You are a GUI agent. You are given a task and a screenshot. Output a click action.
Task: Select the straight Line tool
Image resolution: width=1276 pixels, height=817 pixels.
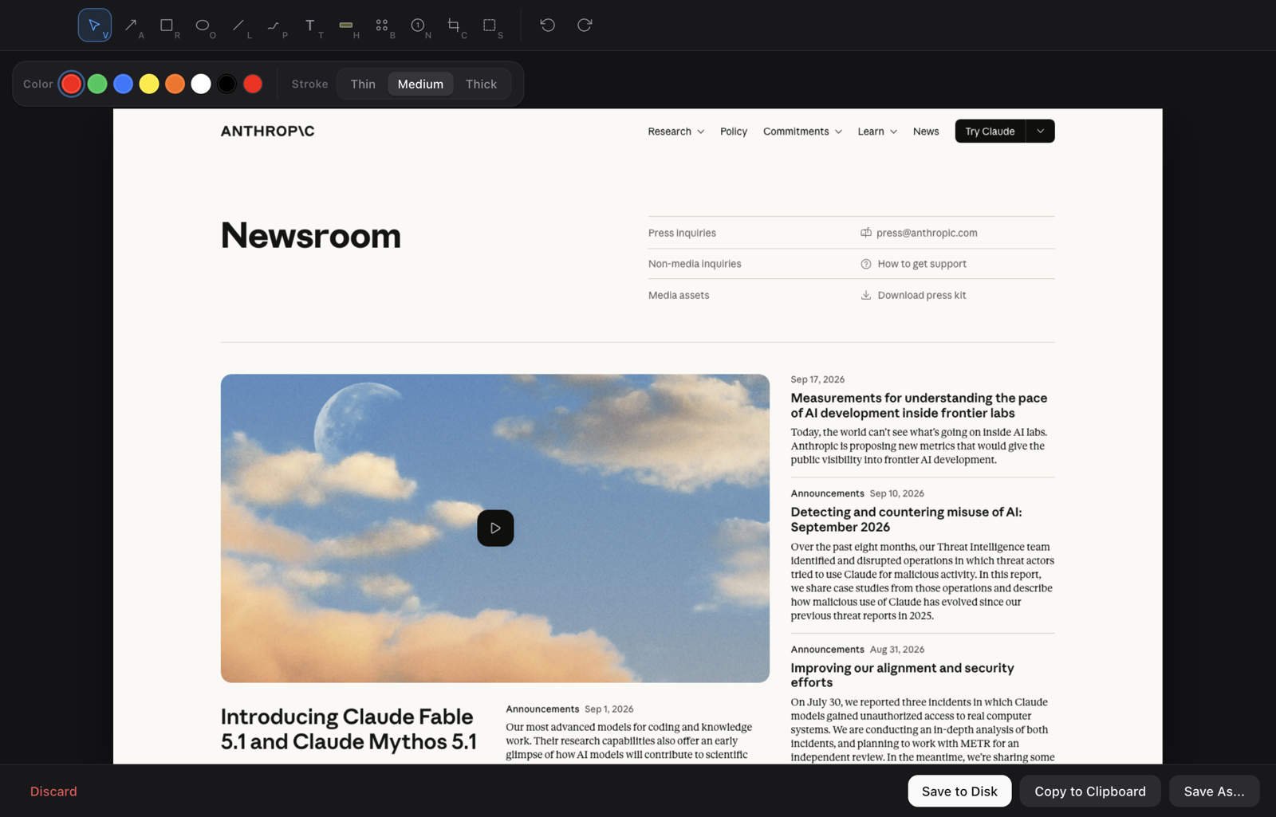pyautogui.click(x=238, y=26)
